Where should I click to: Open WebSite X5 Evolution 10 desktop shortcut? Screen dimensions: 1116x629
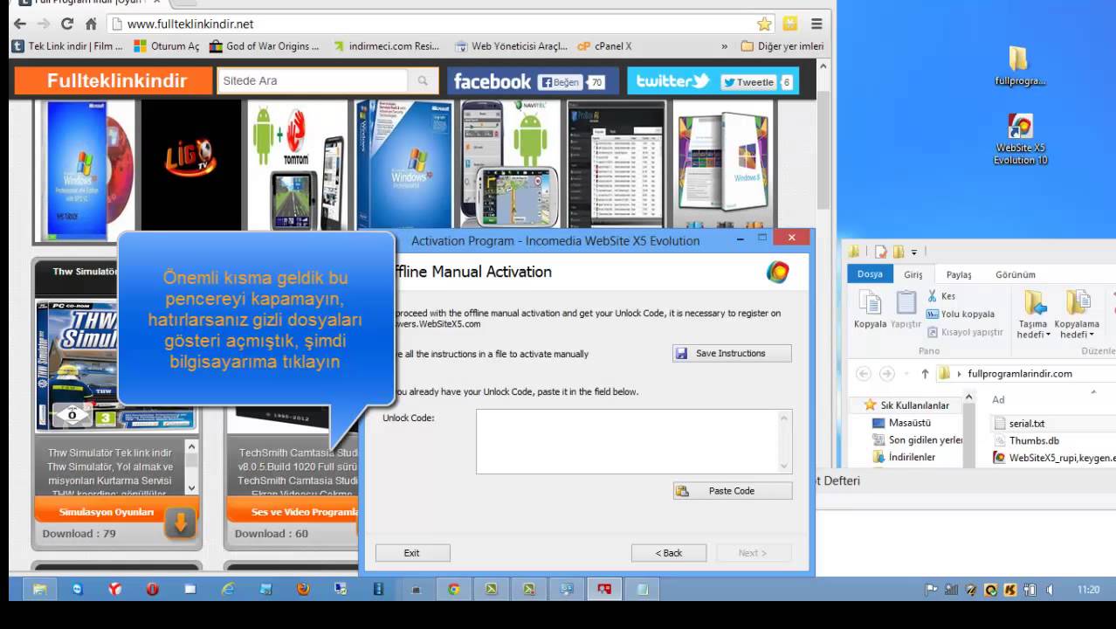click(1019, 140)
